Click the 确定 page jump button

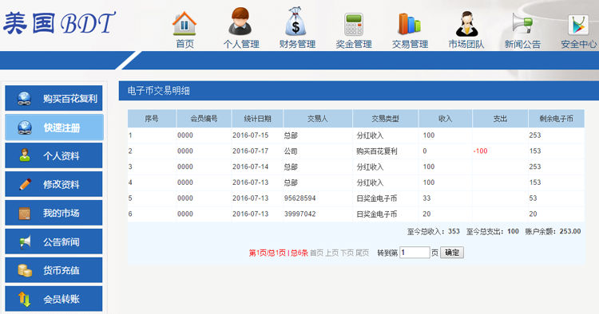click(452, 253)
